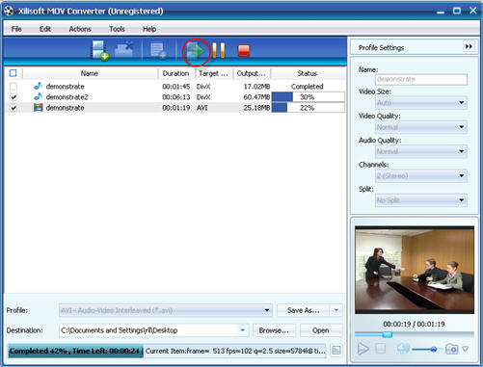The height and width of the screenshot is (367, 483).
Task: Open the Tools menu
Action: [x=117, y=29]
